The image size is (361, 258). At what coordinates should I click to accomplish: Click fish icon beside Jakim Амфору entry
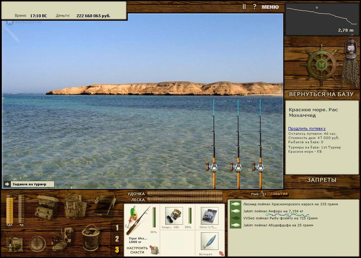(236, 211)
